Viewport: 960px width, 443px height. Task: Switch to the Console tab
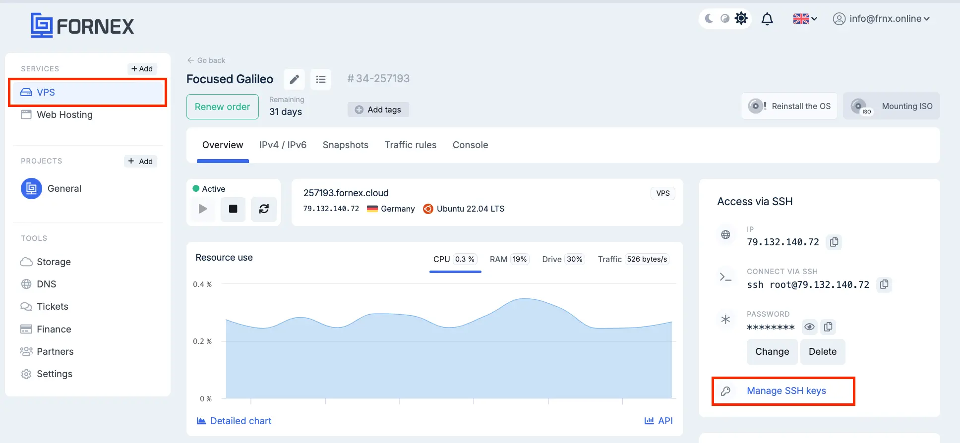pos(471,145)
